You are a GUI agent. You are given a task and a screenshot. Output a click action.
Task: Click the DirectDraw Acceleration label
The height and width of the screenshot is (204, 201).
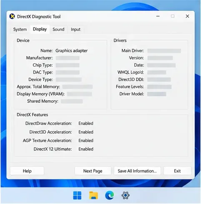coord(48,123)
